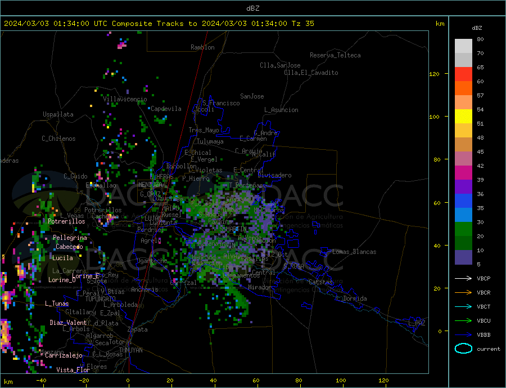
Task: Click the 'Mirador' map label
Action: [x=260, y=287]
